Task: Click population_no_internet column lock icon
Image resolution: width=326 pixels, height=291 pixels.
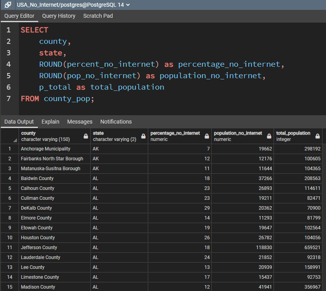Action: (x=269, y=136)
